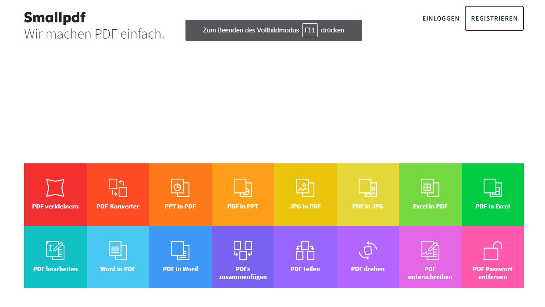
Task: Launch the PDF bearbeiten edit icon
Action: click(55, 250)
